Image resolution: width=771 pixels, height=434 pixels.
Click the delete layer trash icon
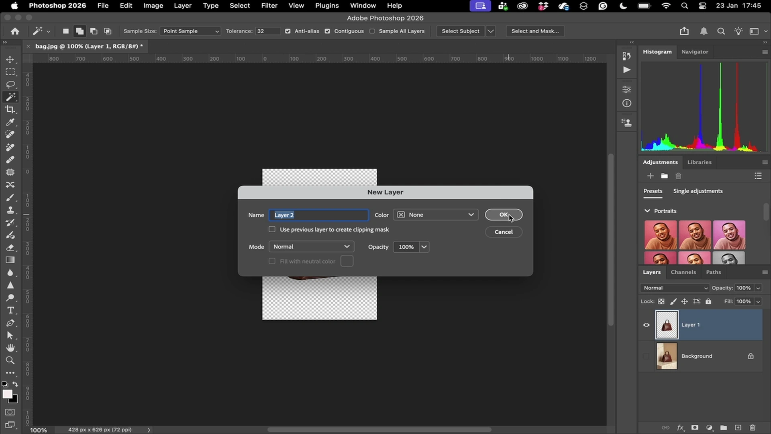(753, 428)
